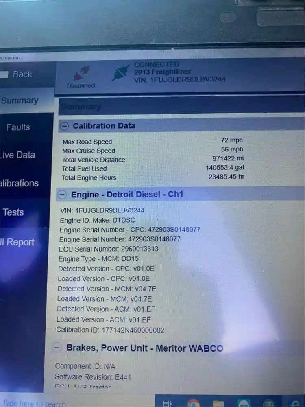Click Engine Type - MCM DD15 line
Screen dimensions: 305x407
pyautogui.click(x=98, y=259)
